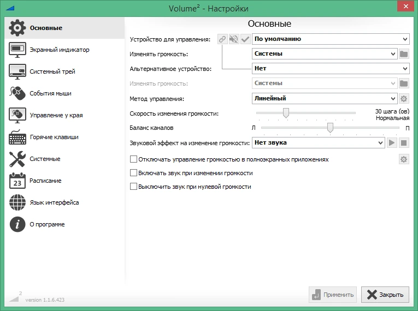Click the Экранный индикатор monitor icon

pyautogui.click(x=17, y=50)
